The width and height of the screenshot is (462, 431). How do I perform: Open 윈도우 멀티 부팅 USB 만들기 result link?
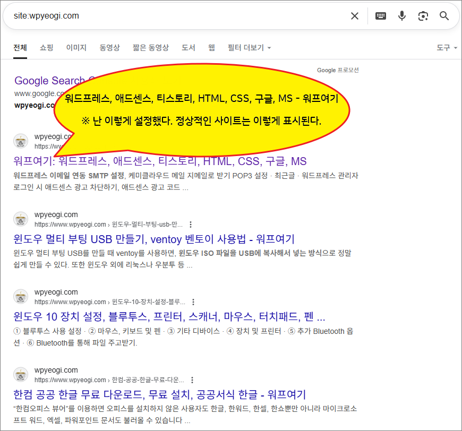click(x=154, y=239)
